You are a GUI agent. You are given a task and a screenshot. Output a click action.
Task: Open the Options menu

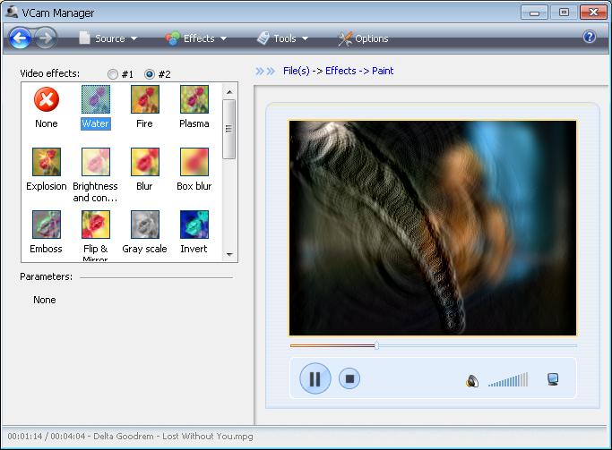click(x=363, y=38)
